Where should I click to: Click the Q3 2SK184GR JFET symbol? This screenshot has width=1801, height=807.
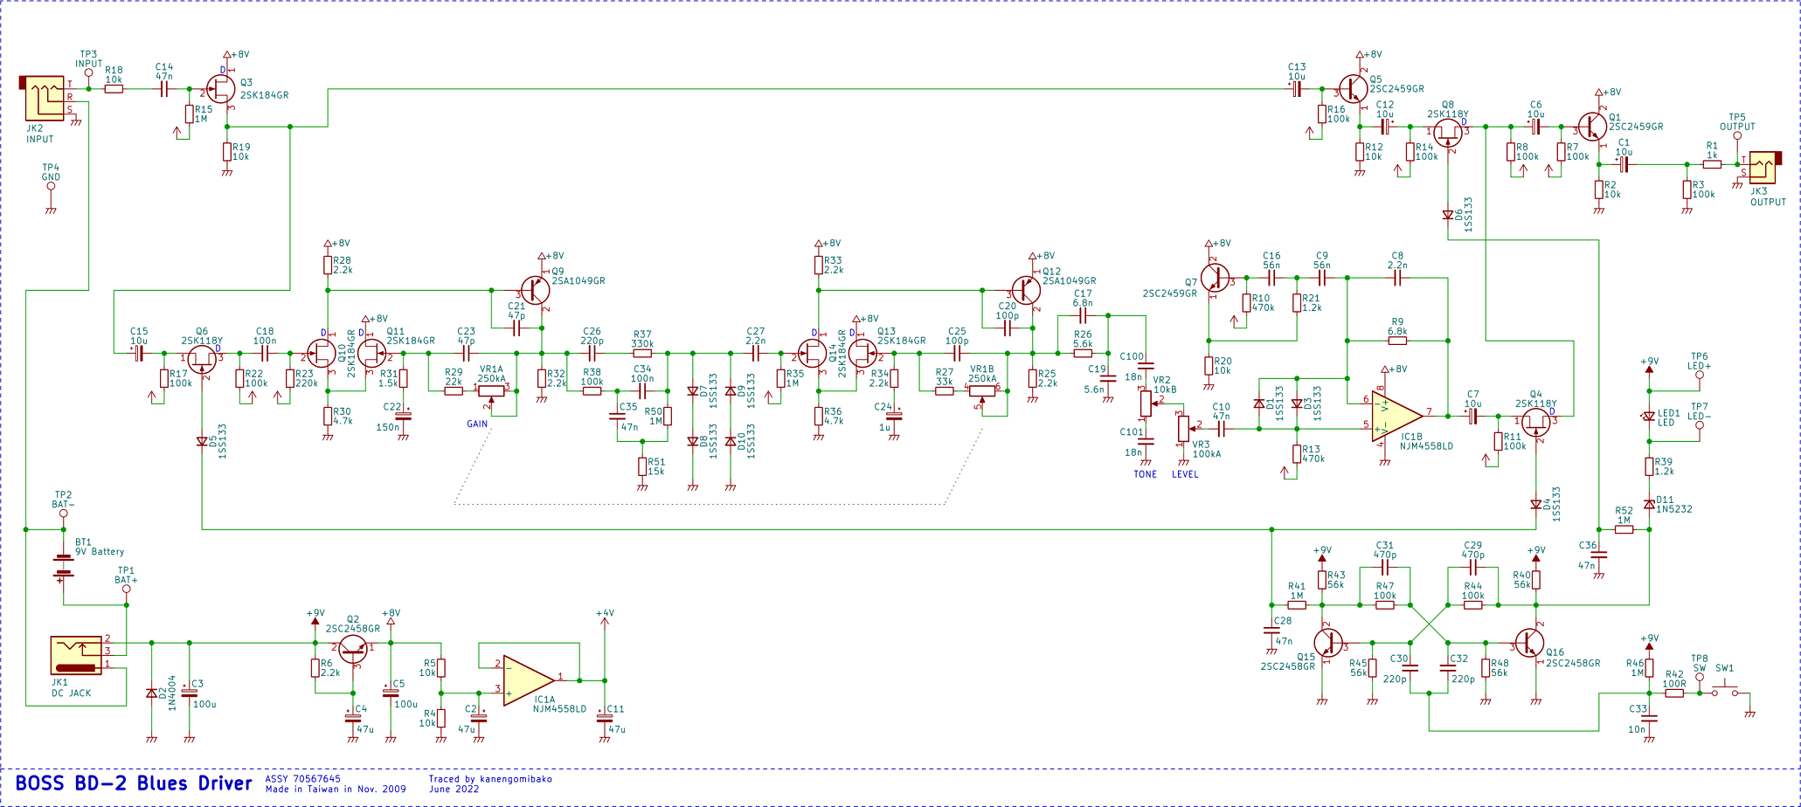[220, 90]
